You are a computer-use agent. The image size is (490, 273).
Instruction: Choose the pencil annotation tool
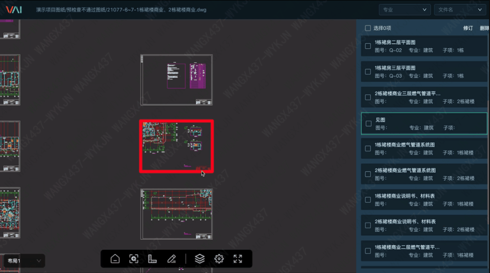[x=171, y=259]
